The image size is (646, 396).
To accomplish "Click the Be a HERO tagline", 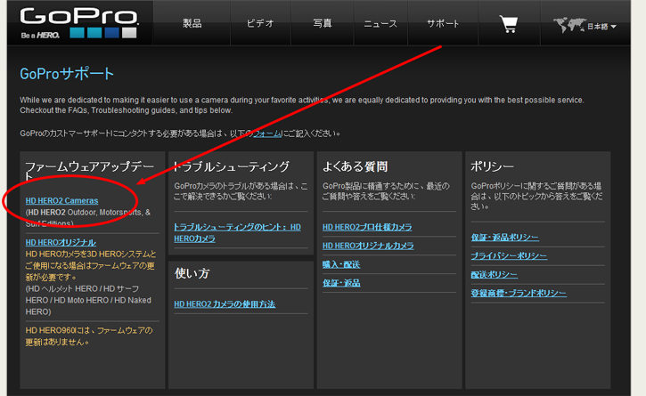I will tap(40, 36).
